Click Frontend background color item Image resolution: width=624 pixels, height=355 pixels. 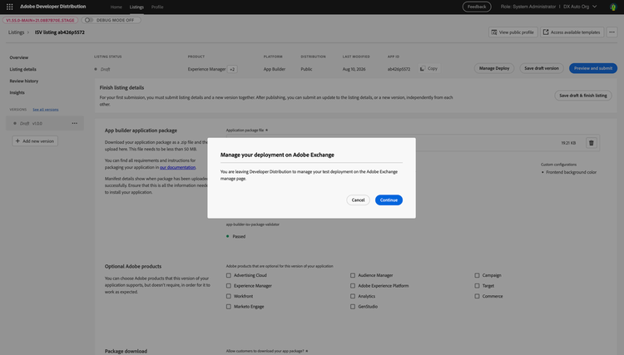[571, 173]
